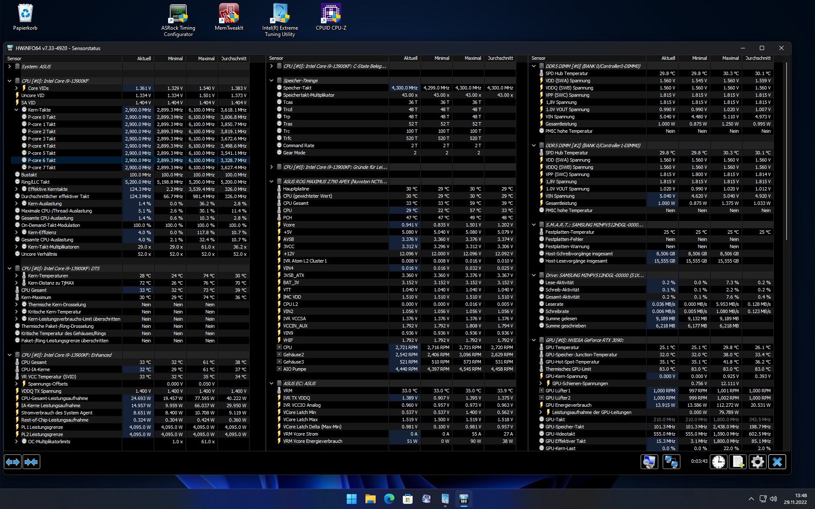Image resolution: width=815 pixels, height=509 pixels.
Task: Launch ASRock Timing Configurator desktop shortcut
Action: tap(178, 20)
